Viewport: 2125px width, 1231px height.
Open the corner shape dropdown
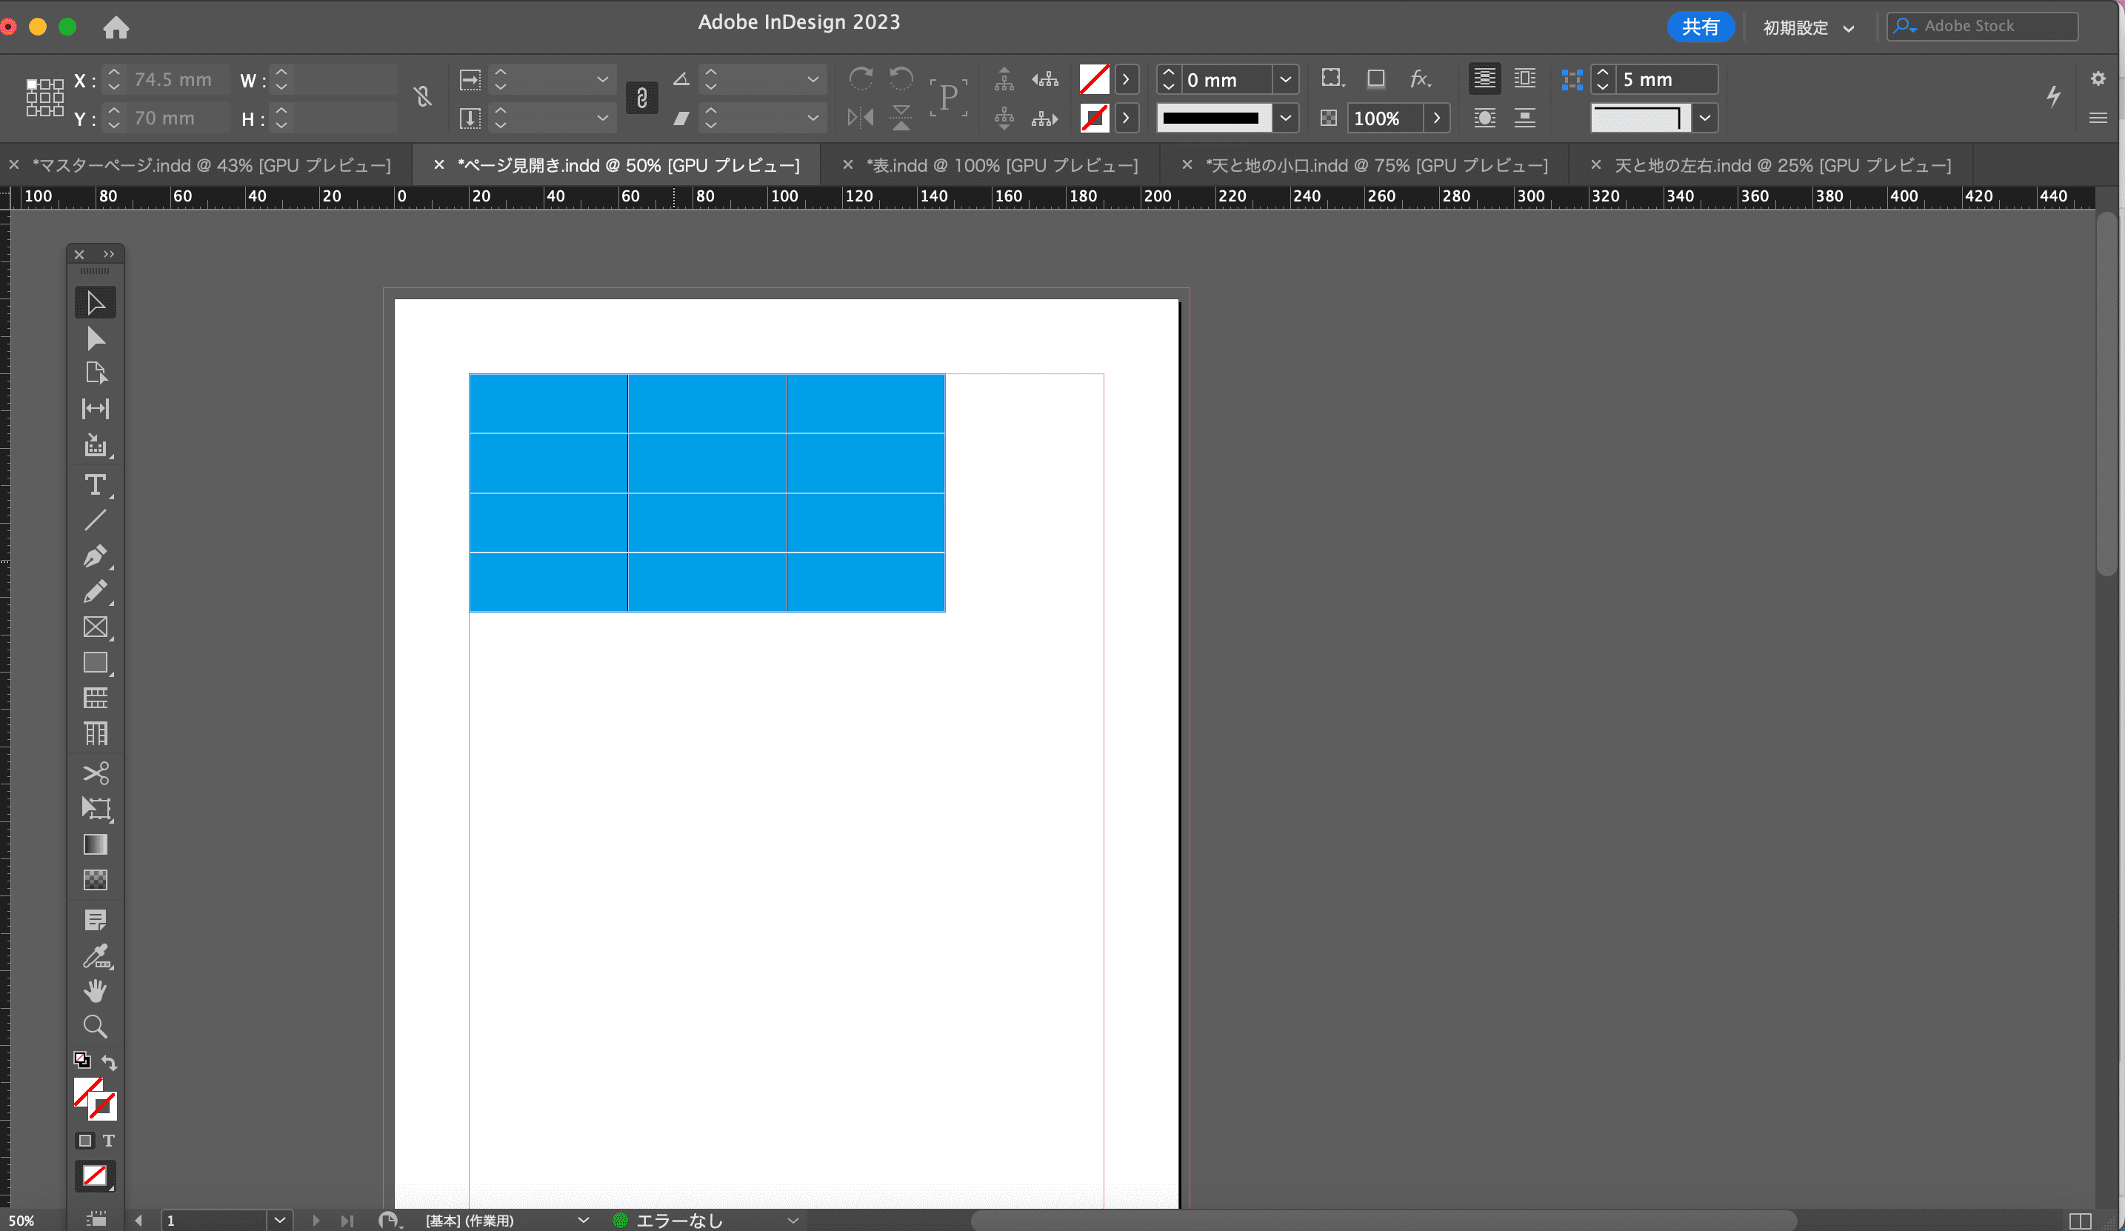pyautogui.click(x=1704, y=118)
